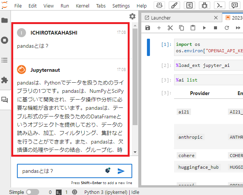Open chat settings with the gear icon
Image resolution: width=243 pixels, height=195 pixels.
pos(132,16)
